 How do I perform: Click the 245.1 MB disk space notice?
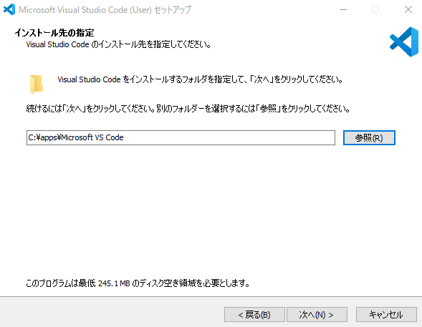coord(138,283)
